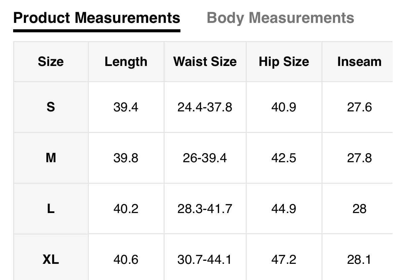Select the Inseam column header

point(359,62)
